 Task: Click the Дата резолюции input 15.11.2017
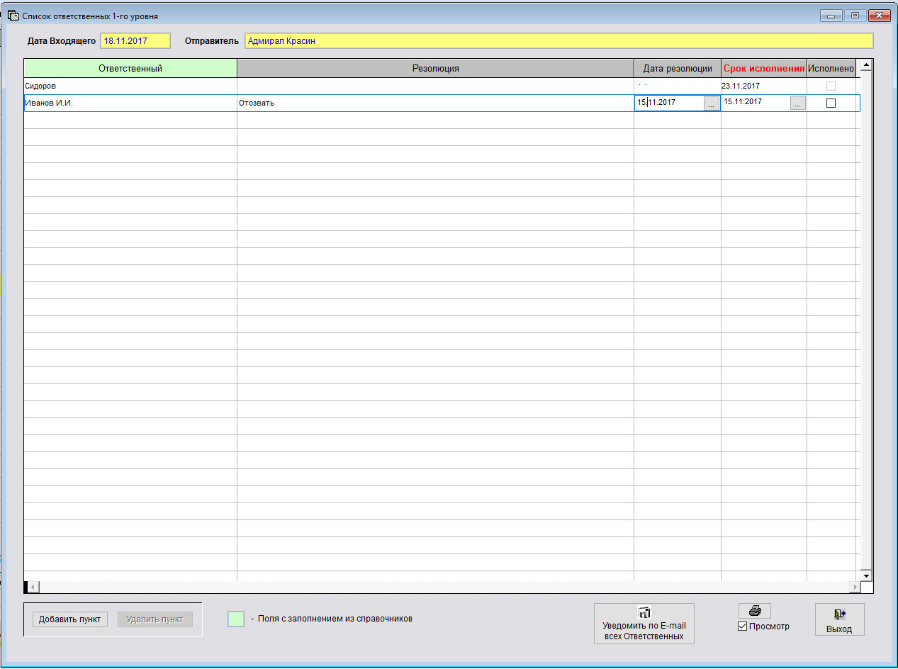coord(669,103)
